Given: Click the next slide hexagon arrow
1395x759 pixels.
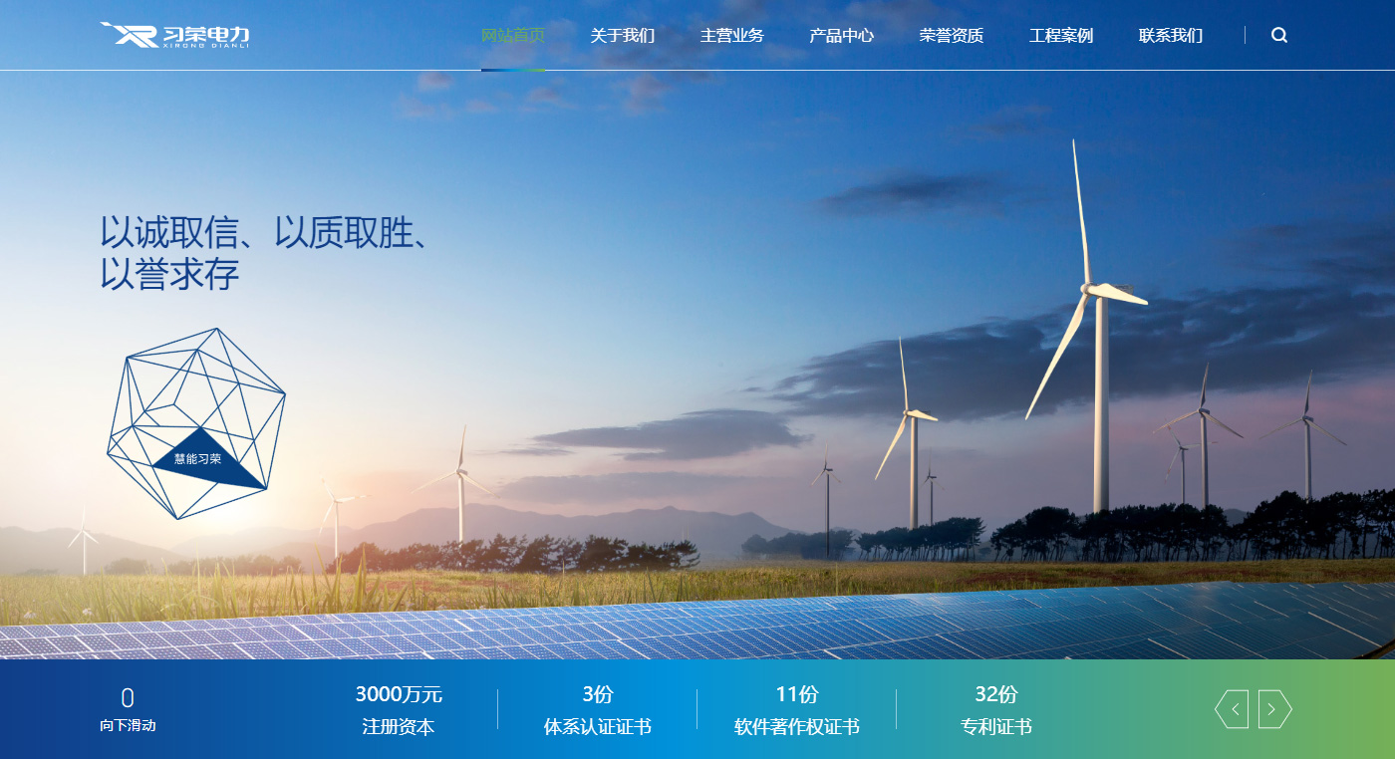Looking at the screenshot, I should coord(1274,709).
